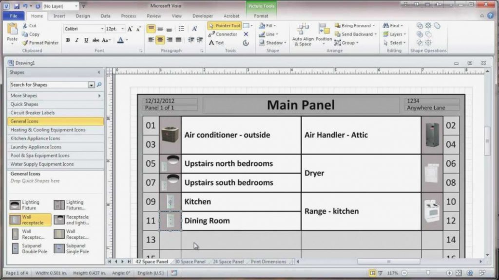Screen dimensions: 499x280
Task: Open the Fill dropdown menu
Action: point(274,26)
